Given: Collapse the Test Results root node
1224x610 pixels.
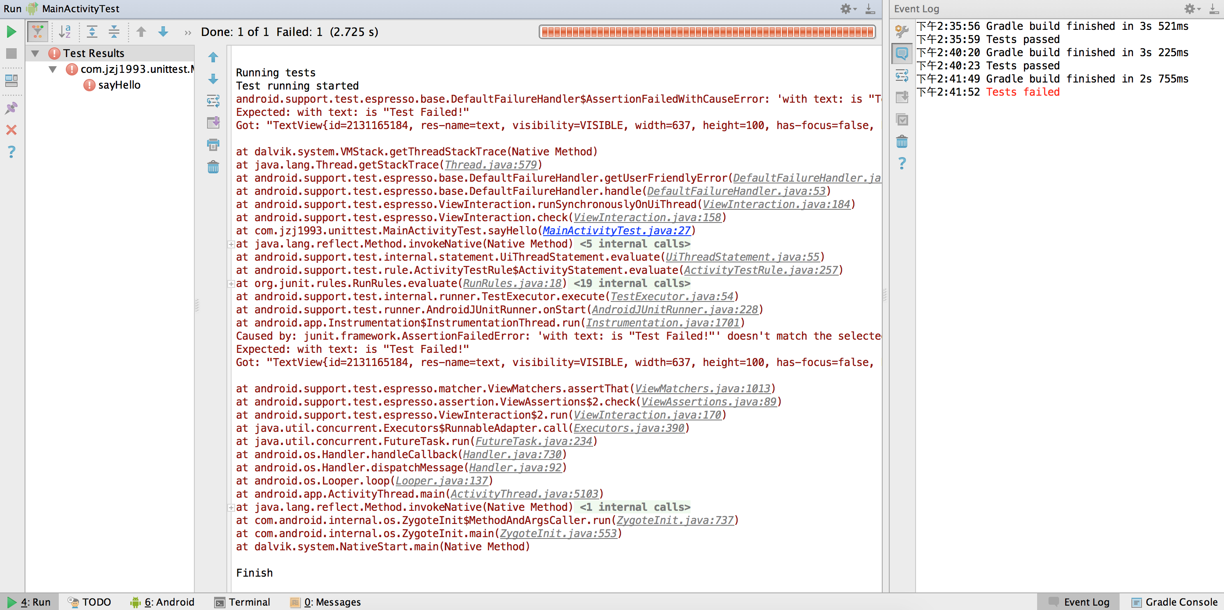Looking at the screenshot, I should coord(35,53).
